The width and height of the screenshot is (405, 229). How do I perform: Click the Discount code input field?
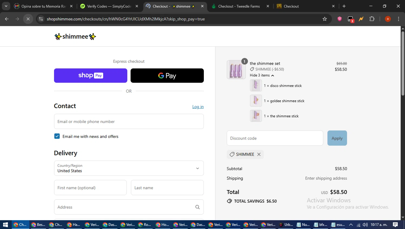pos(275,138)
